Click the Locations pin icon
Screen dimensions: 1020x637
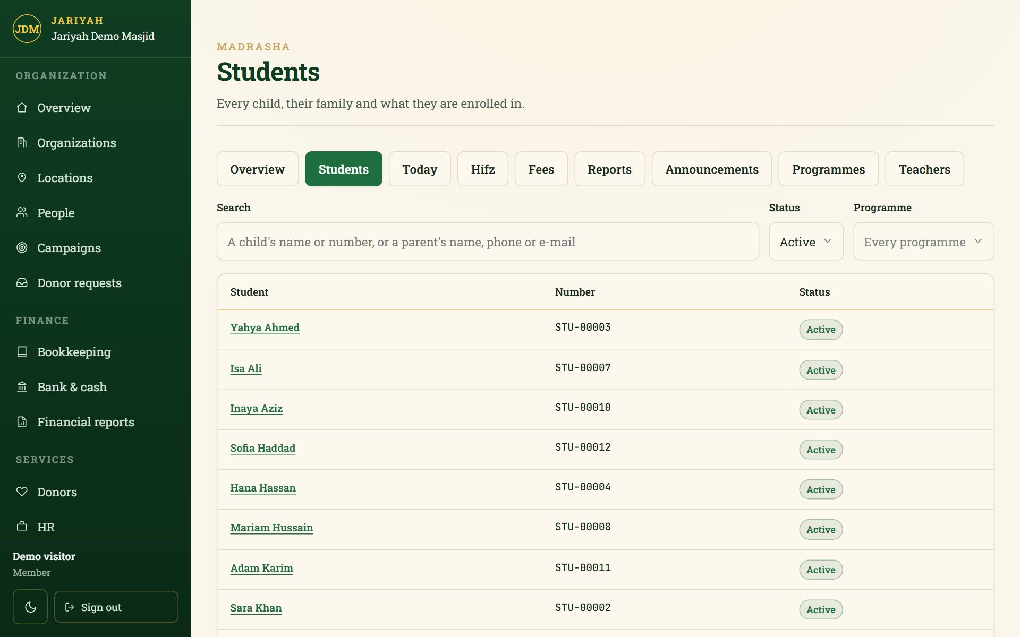point(22,178)
